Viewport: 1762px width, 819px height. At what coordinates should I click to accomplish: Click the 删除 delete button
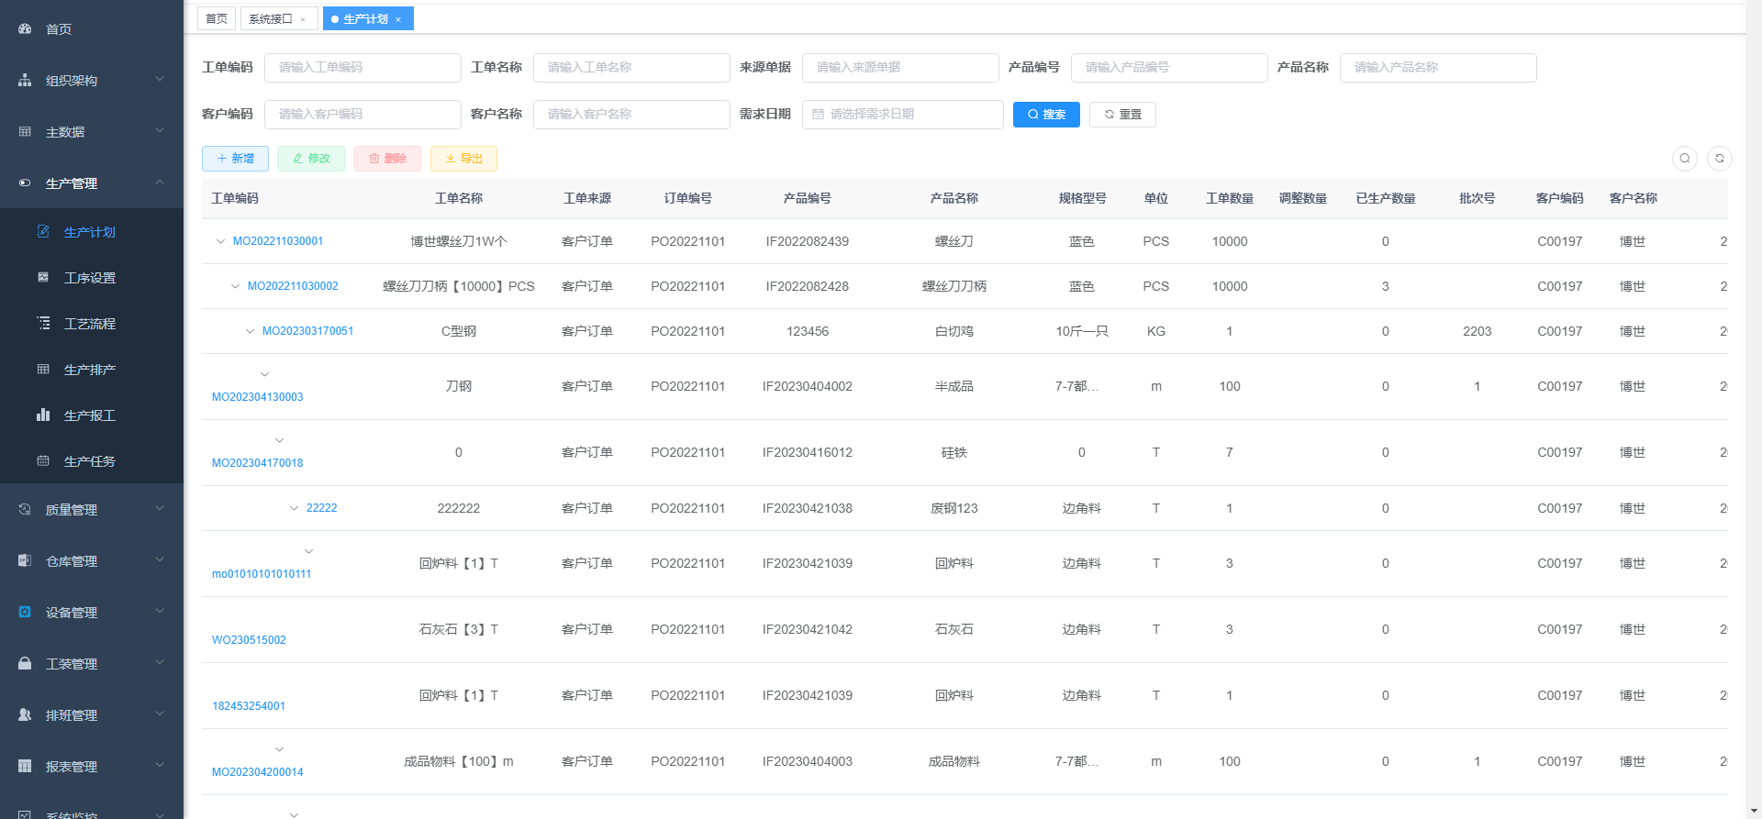click(x=387, y=159)
